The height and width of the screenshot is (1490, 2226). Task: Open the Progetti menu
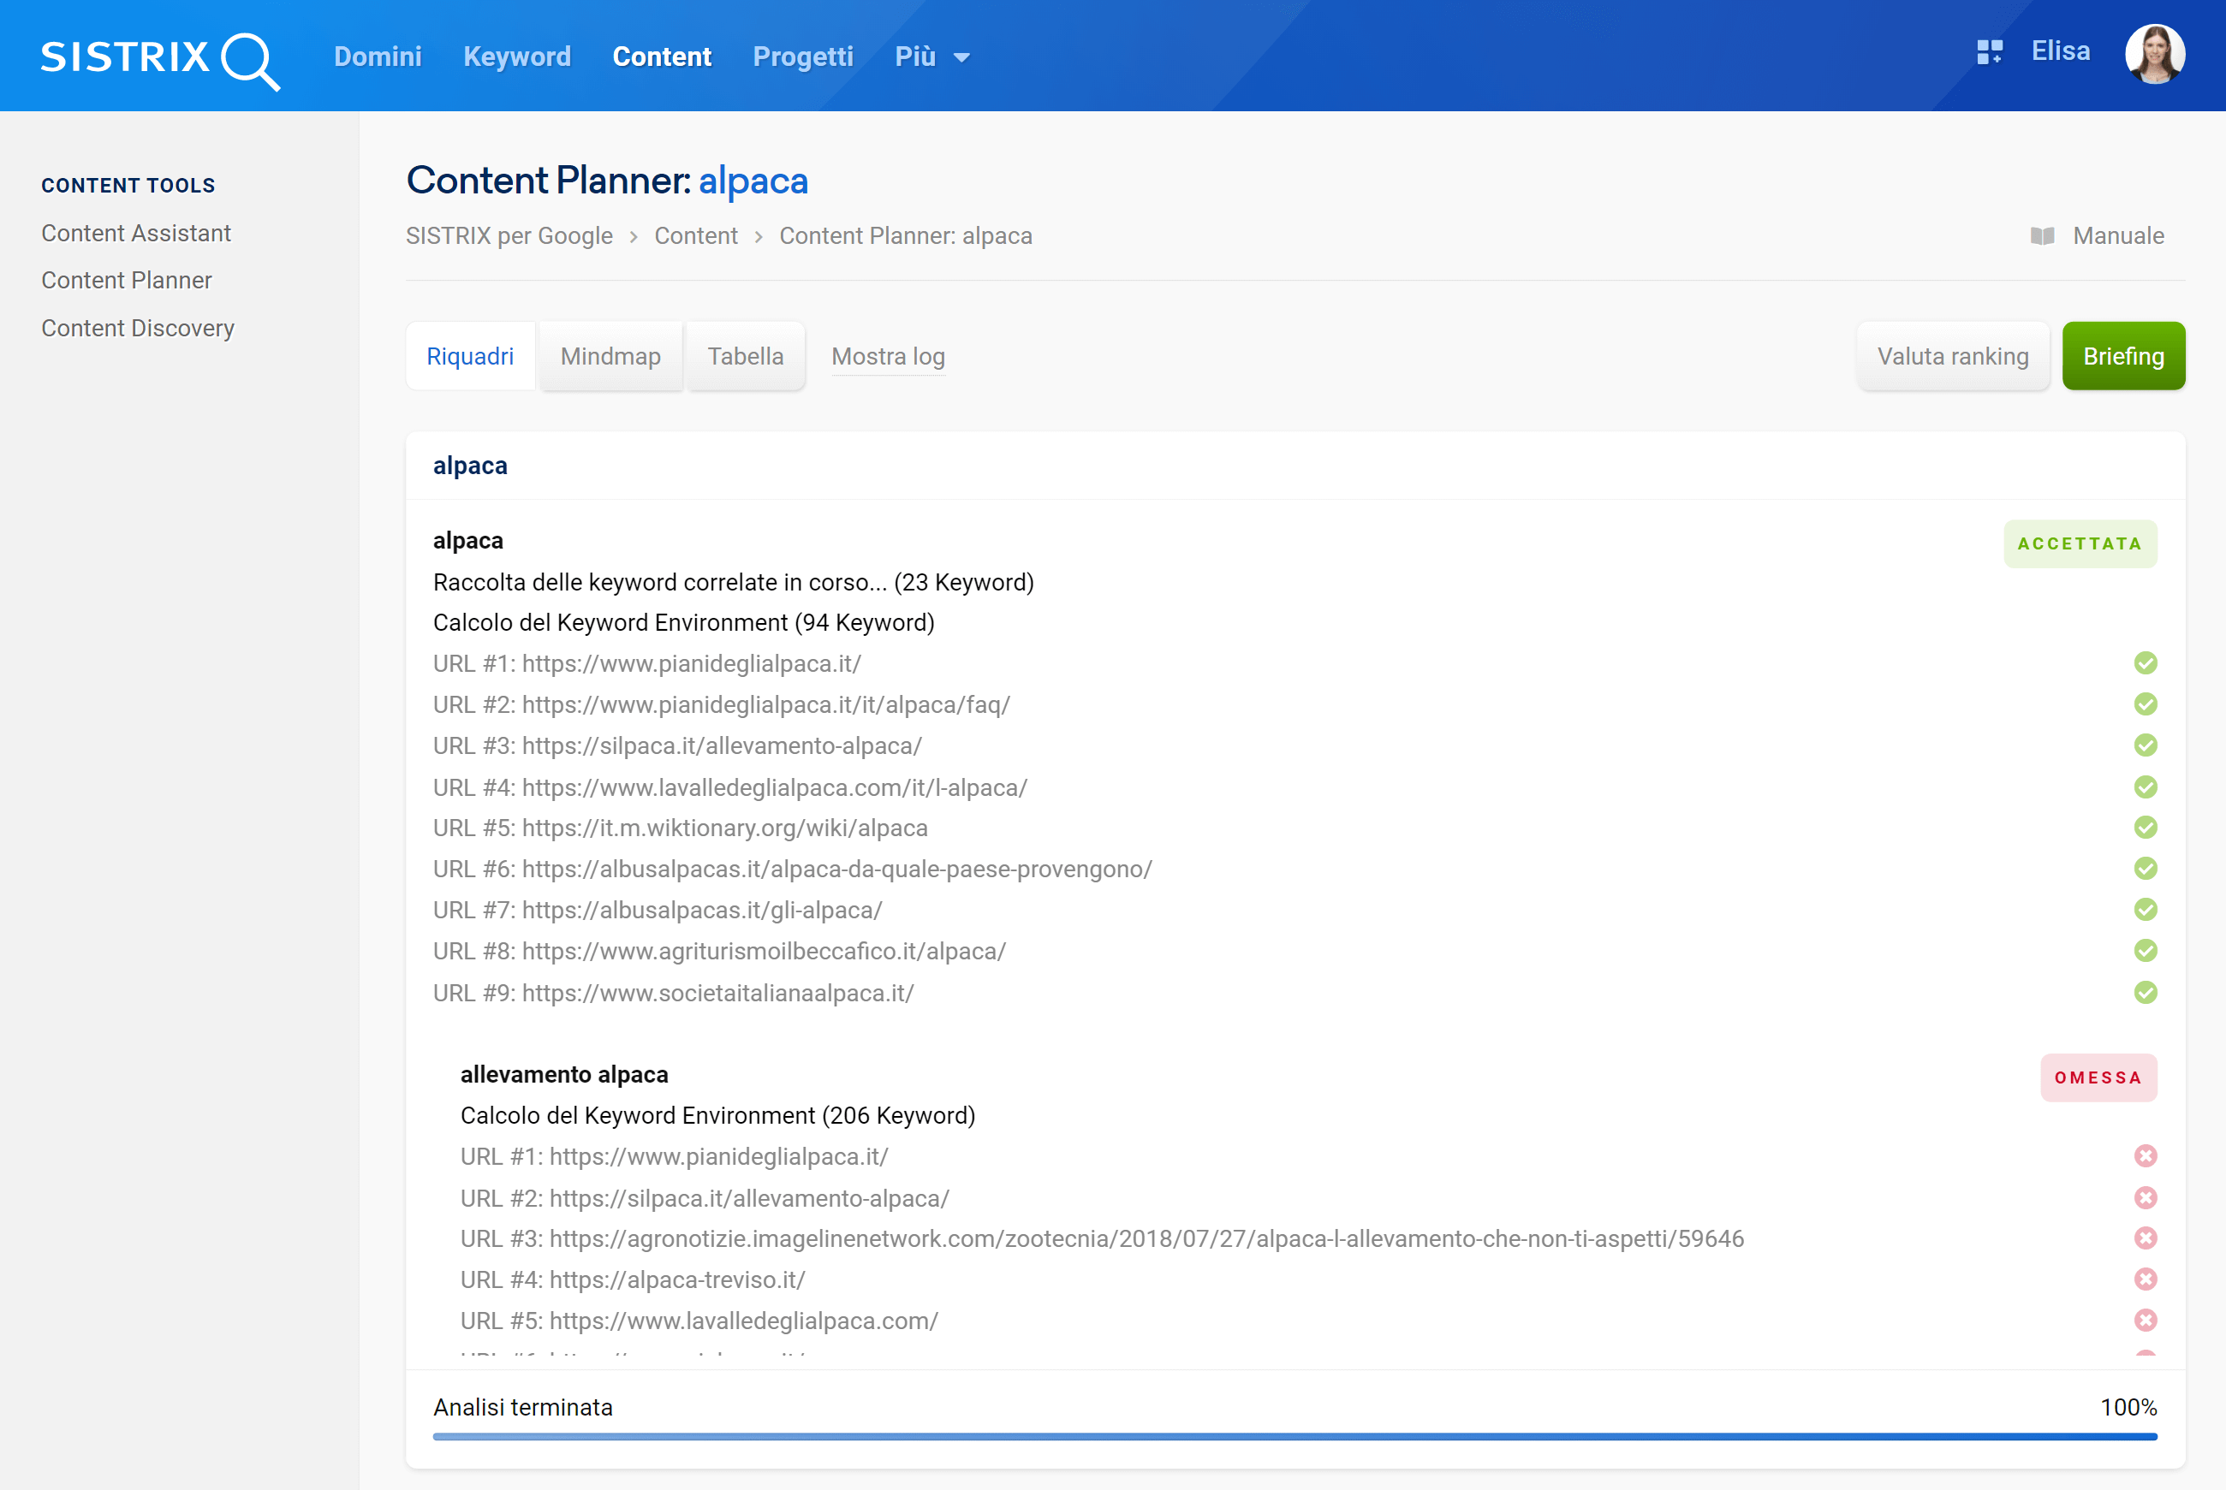point(803,57)
